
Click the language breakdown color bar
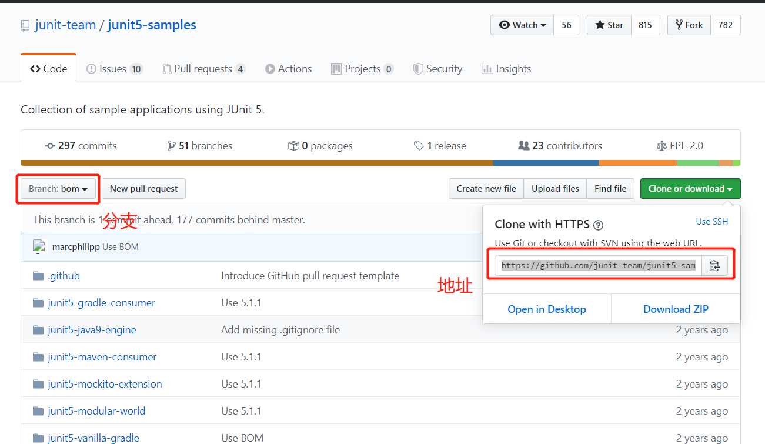[380, 163]
